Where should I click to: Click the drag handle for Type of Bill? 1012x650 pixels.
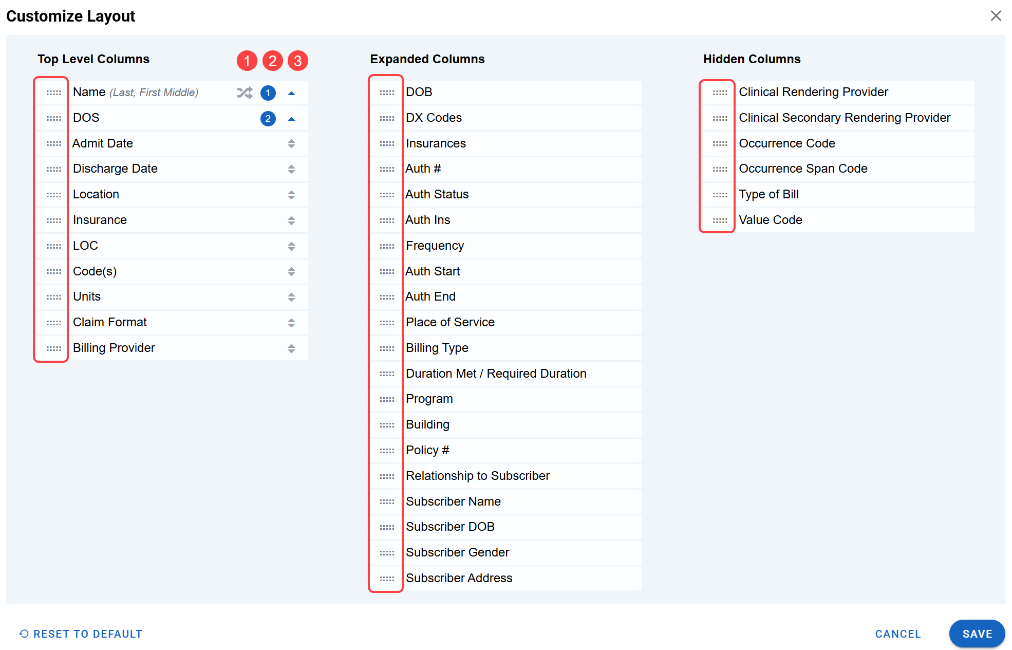(x=720, y=195)
